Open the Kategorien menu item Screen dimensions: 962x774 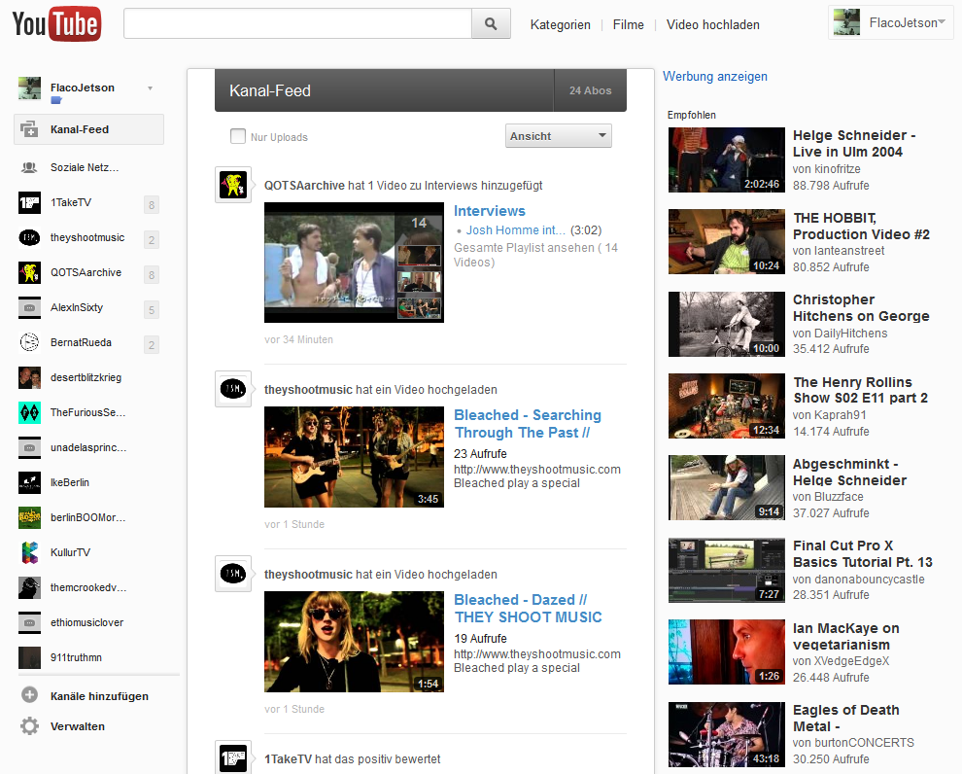(x=560, y=25)
